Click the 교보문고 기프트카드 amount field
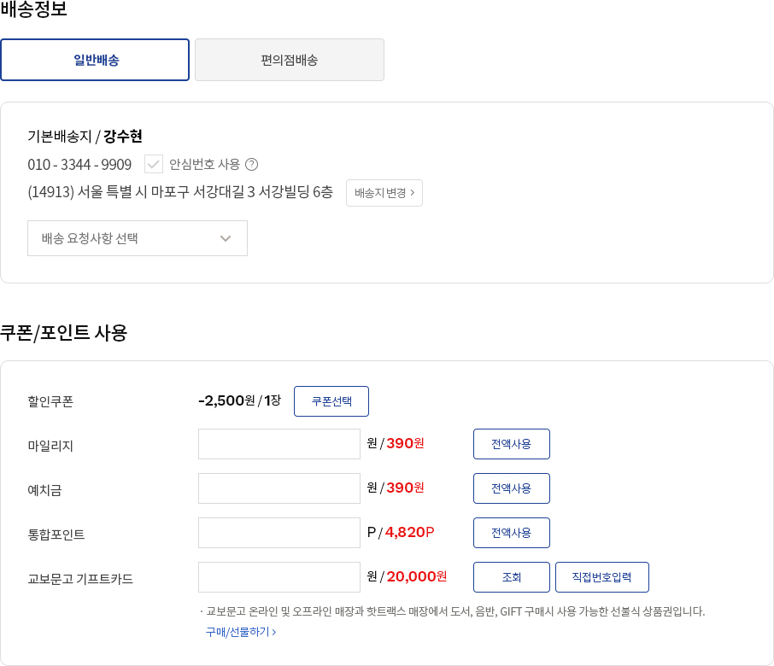Screen dimensions: 774x666 [x=279, y=577]
